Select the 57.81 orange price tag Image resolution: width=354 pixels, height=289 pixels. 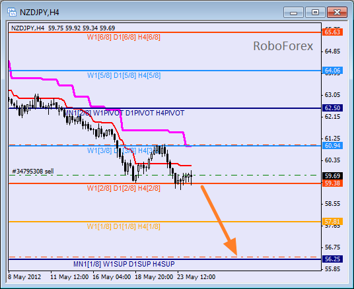click(x=333, y=221)
